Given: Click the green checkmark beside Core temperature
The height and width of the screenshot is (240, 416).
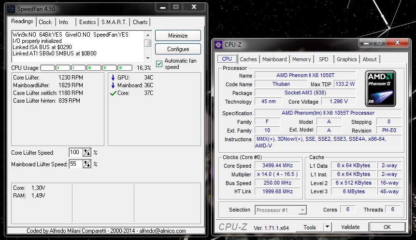Looking at the screenshot, I should [113, 93].
